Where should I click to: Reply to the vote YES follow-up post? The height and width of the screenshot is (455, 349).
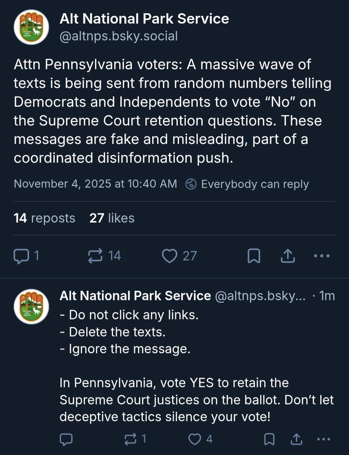coord(66,440)
